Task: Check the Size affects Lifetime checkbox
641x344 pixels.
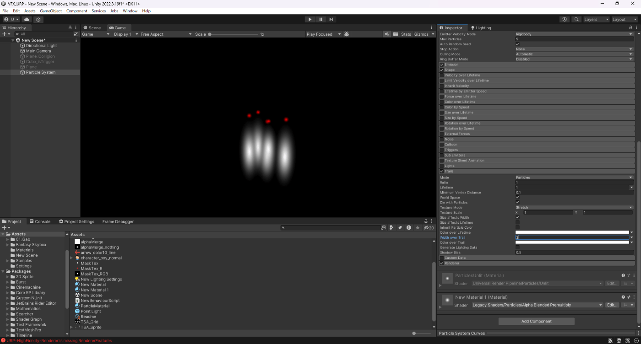Action: click(x=517, y=222)
